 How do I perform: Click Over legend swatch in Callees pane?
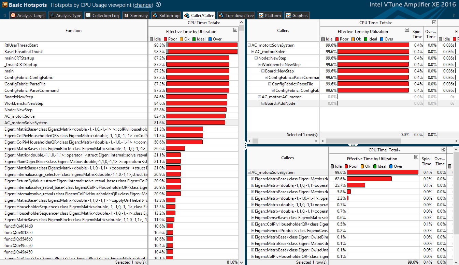pos(391,166)
